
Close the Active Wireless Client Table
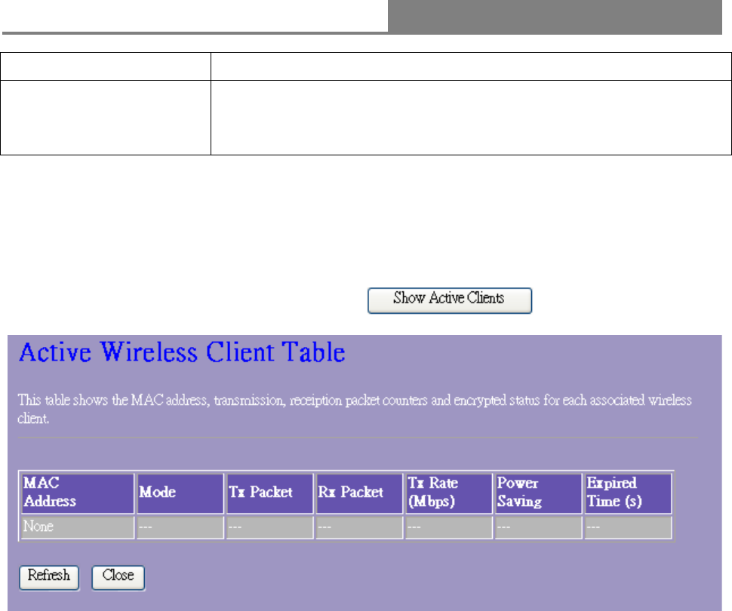[x=118, y=578]
